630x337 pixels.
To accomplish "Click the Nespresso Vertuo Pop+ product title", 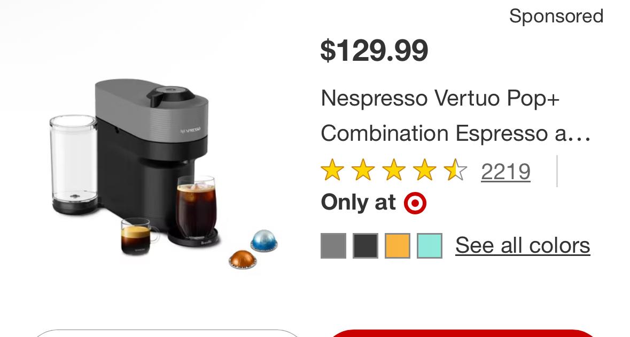I will pyautogui.click(x=456, y=115).
